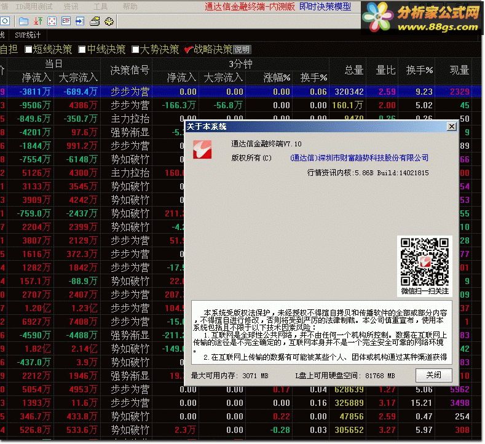
Task: Sort by the rightmost 换手% column header
Action: point(419,70)
